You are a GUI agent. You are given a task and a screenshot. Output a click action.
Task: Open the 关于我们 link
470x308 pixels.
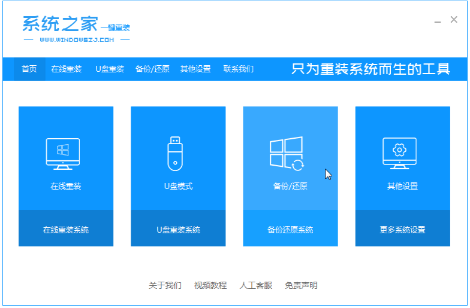[x=165, y=286]
